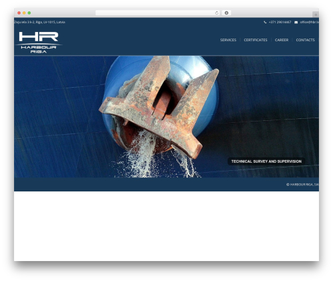The height and width of the screenshot is (281, 333).
Task: Open the Certificates menu item
Action: 256,40
